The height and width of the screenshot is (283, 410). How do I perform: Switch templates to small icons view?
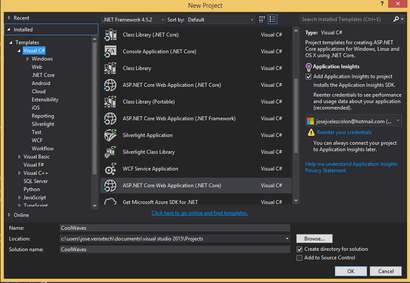261,19
